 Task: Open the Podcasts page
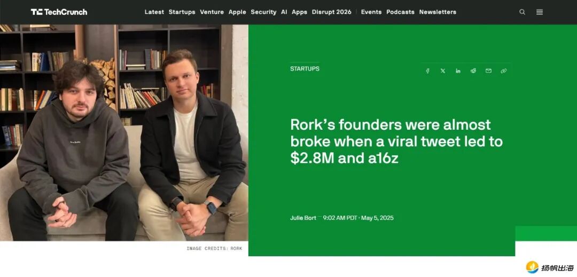(400, 12)
